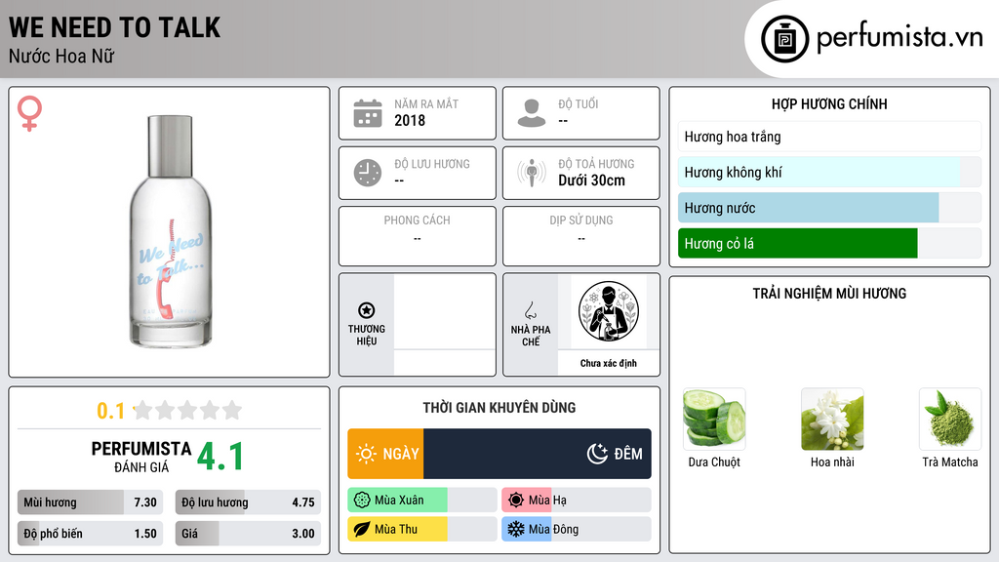Screen dimensions: 999x562
Task: Click the Độ phổ biến 1.50 score bar
Action: coord(90,534)
